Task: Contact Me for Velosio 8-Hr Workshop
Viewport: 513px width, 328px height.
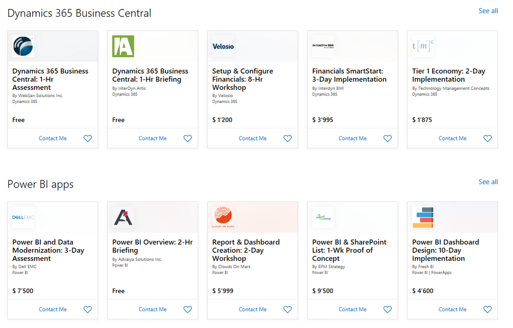Action: [x=253, y=138]
